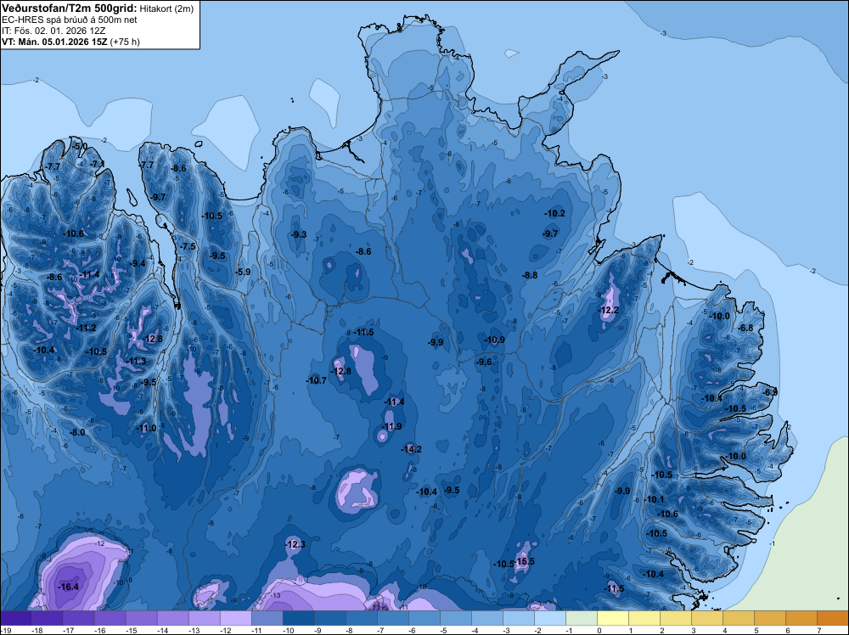Image resolution: width=849 pixels, height=635 pixels.
Task: Select the "EC-HRES spá brúuð á 500m net" line
Action: [x=70, y=20]
